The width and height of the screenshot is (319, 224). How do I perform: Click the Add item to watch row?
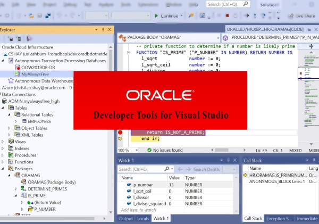point(138,210)
